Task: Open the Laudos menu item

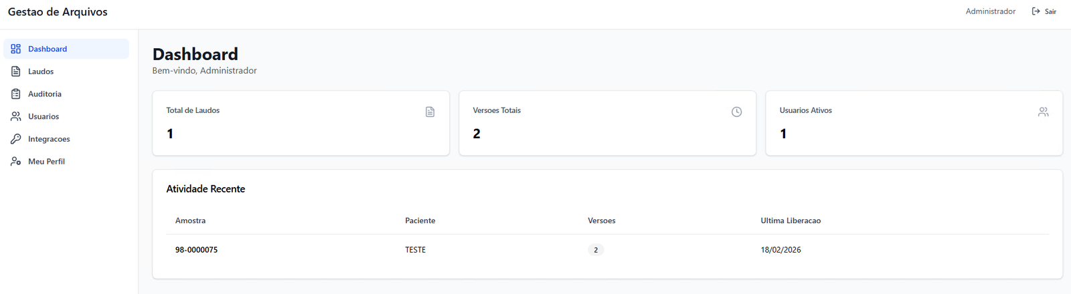Action: point(41,71)
